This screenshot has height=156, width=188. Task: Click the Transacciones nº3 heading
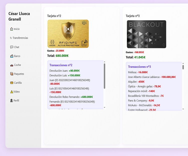pos(139,67)
